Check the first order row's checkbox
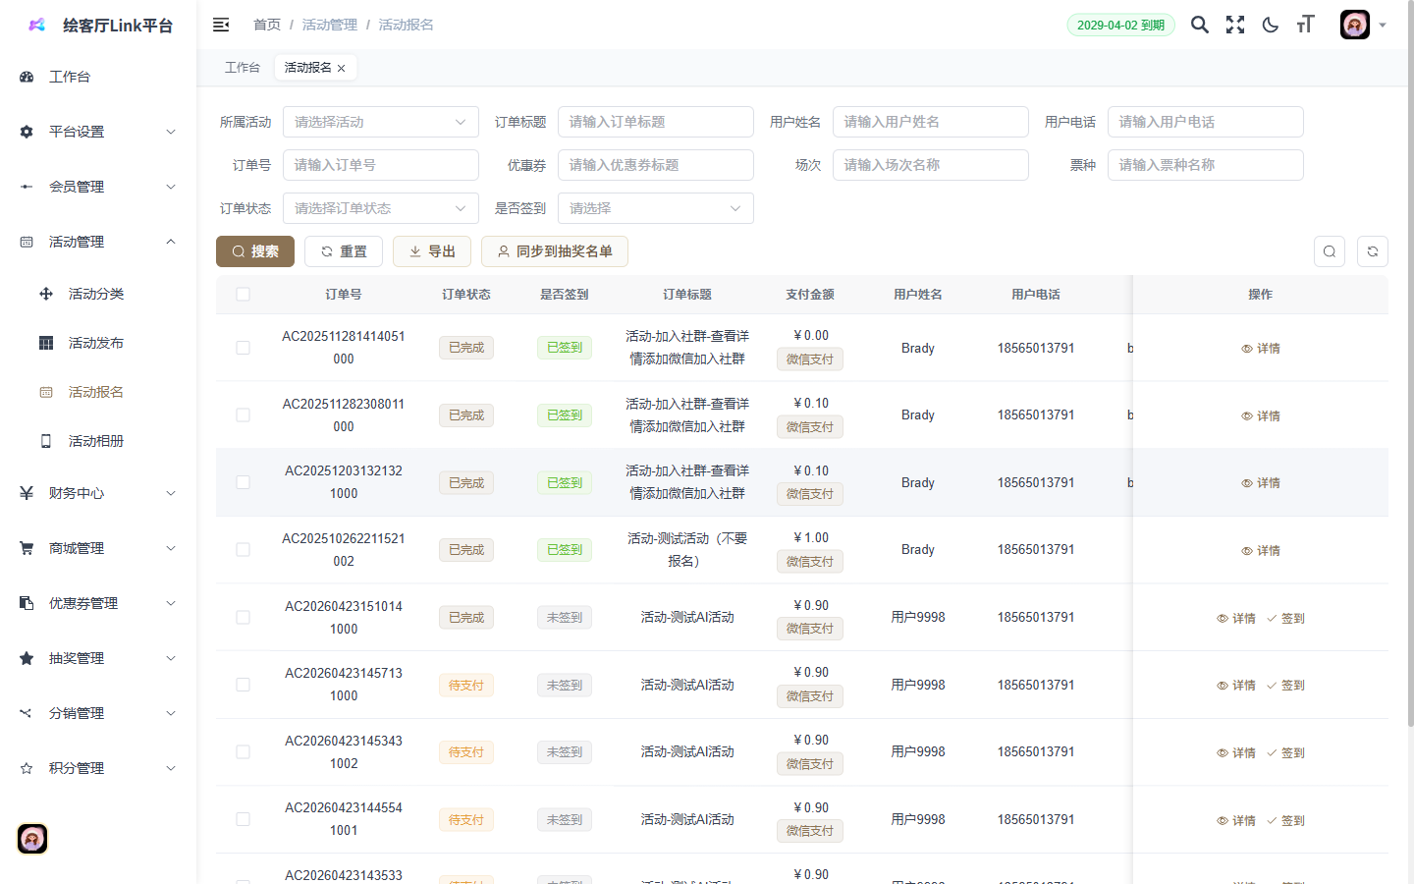Viewport: 1414px width, 884px height. pyautogui.click(x=243, y=348)
